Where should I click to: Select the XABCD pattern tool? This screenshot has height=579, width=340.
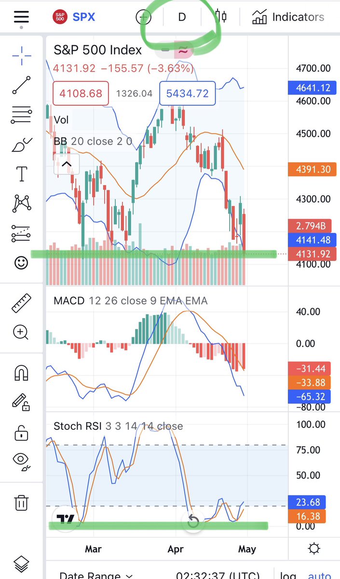pyautogui.click(x=21, y=204)
